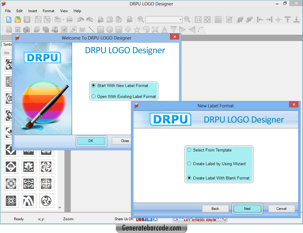
Task: Choose Select From Template option
Action: (189, 150)
